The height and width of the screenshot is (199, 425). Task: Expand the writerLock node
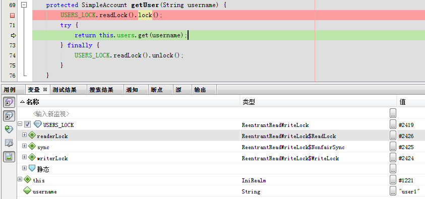24,157
